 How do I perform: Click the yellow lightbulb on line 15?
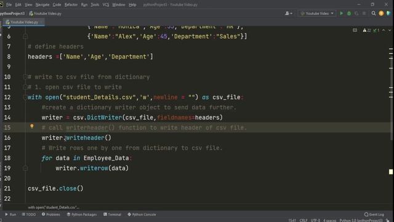tap(32, 126)
